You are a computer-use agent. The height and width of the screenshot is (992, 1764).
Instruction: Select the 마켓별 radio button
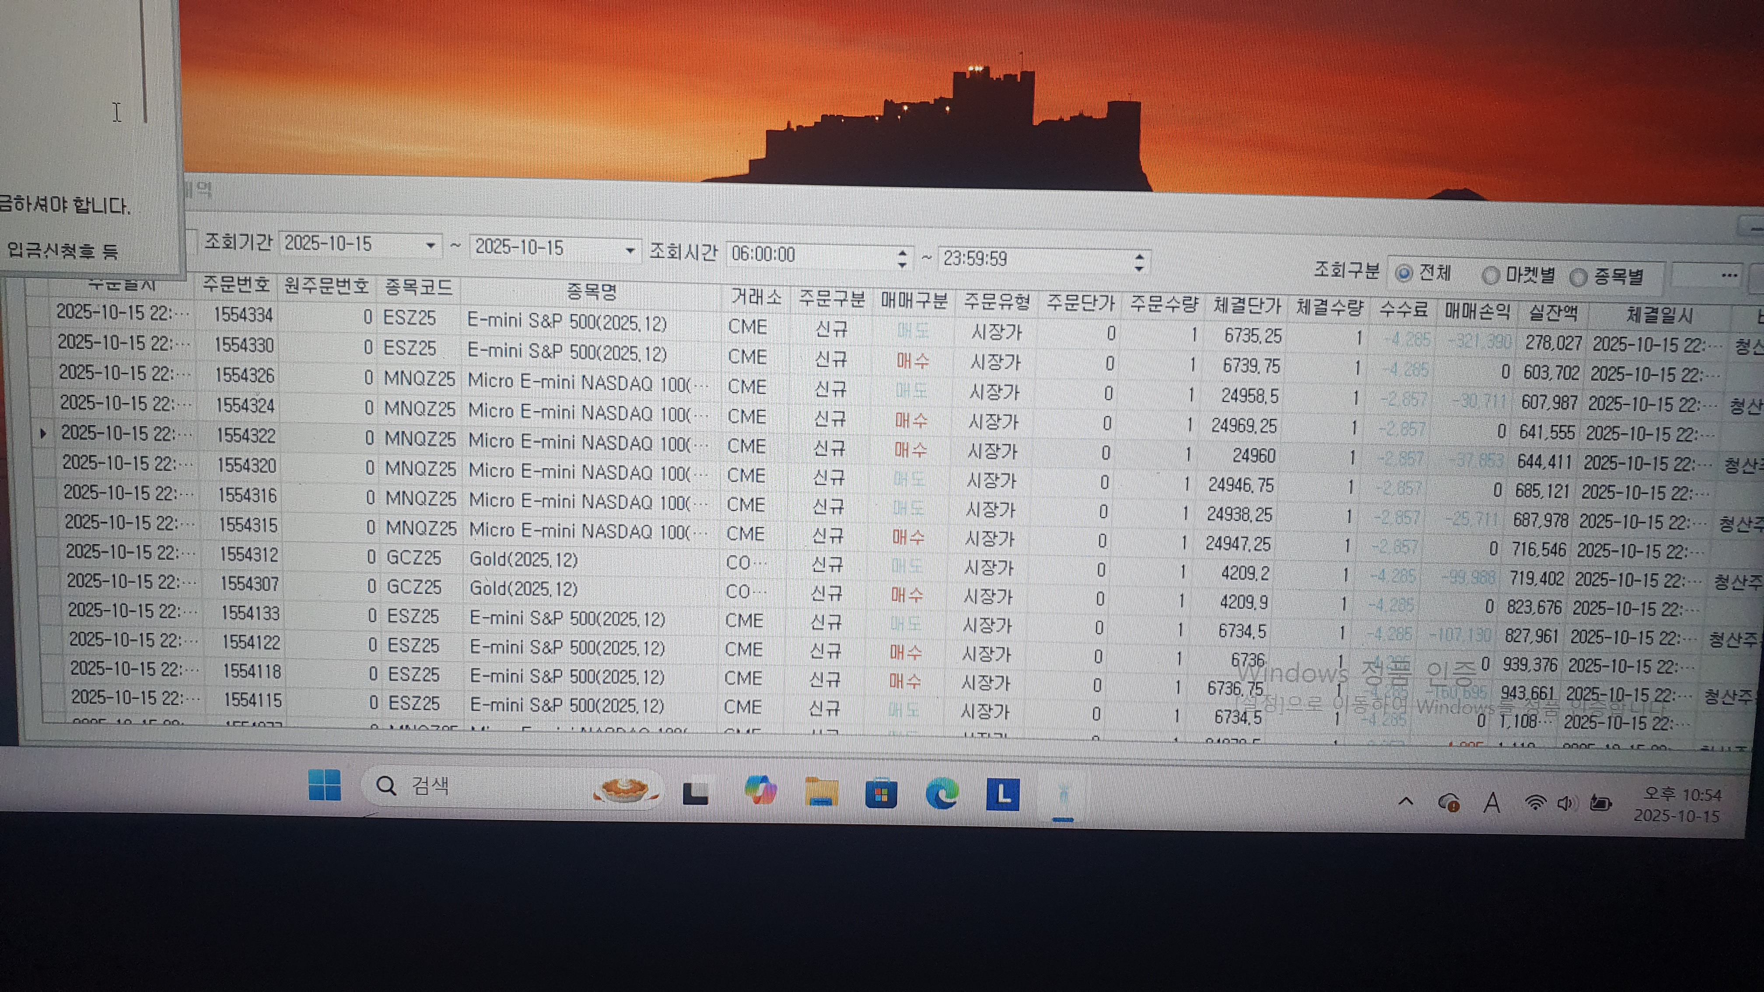1490,275
